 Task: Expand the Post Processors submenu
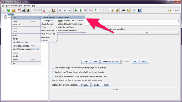point(49,34)
